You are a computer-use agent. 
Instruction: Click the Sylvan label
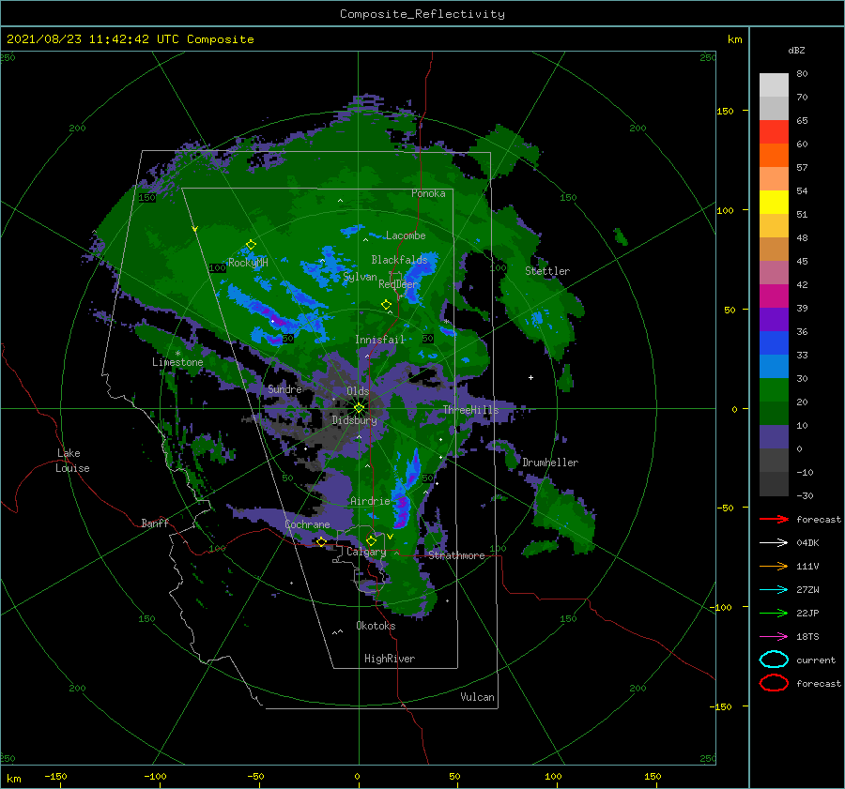coord(360,277)
